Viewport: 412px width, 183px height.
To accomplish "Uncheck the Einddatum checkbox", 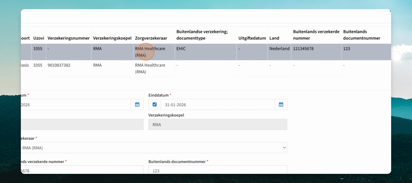I will point(155,104).
